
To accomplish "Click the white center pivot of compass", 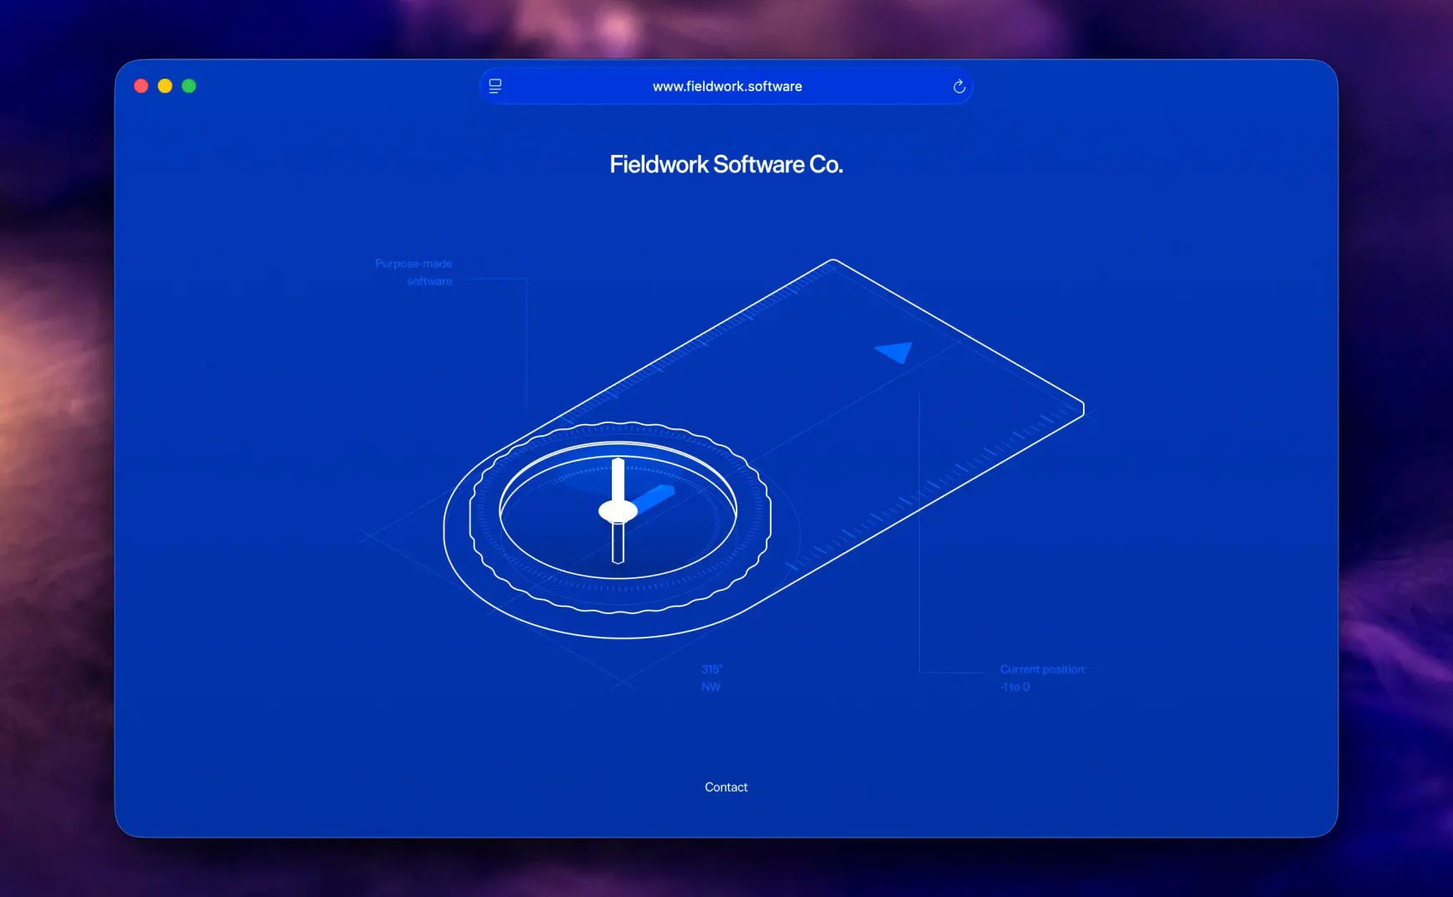I will click(618, 511).
